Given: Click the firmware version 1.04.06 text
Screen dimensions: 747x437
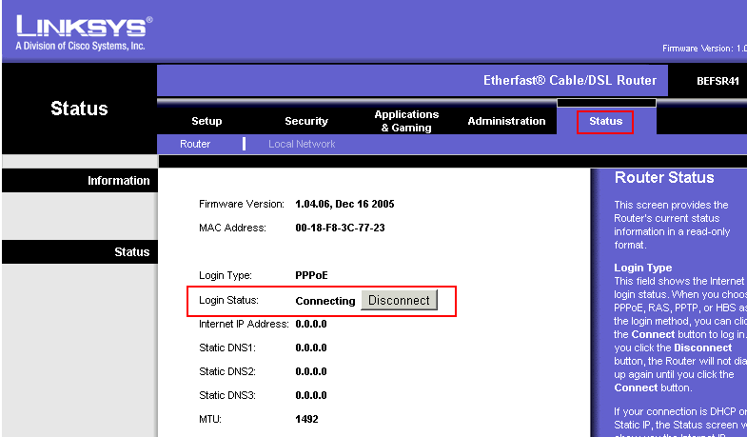Looking at the screenshot, I should (x=344, y=204).
